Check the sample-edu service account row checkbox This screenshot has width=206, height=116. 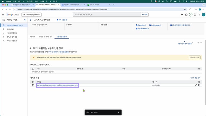(x=33, y=85)
